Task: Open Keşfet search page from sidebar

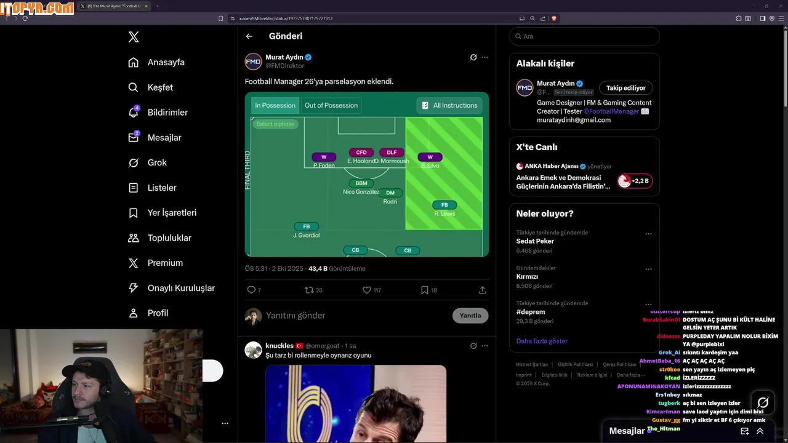Action: click(x=150, y=87)
